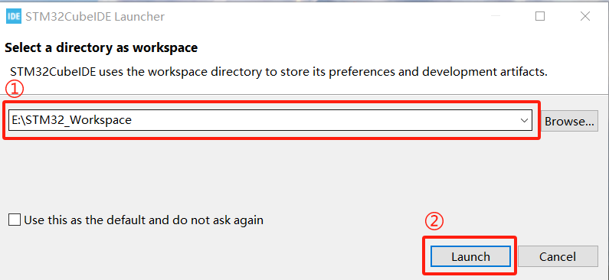This screenshot has height=280, width=609.
Task: Close the STM32CubeIDE Launcher dialog
Action: point(585,16)
